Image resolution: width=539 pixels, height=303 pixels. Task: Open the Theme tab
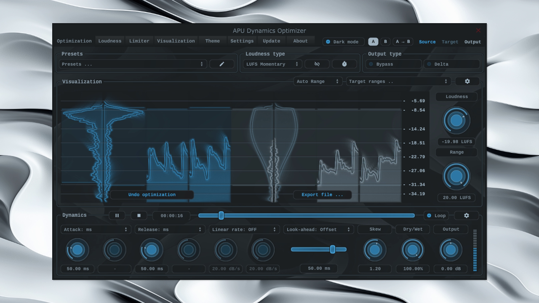(x=213, y=41)
